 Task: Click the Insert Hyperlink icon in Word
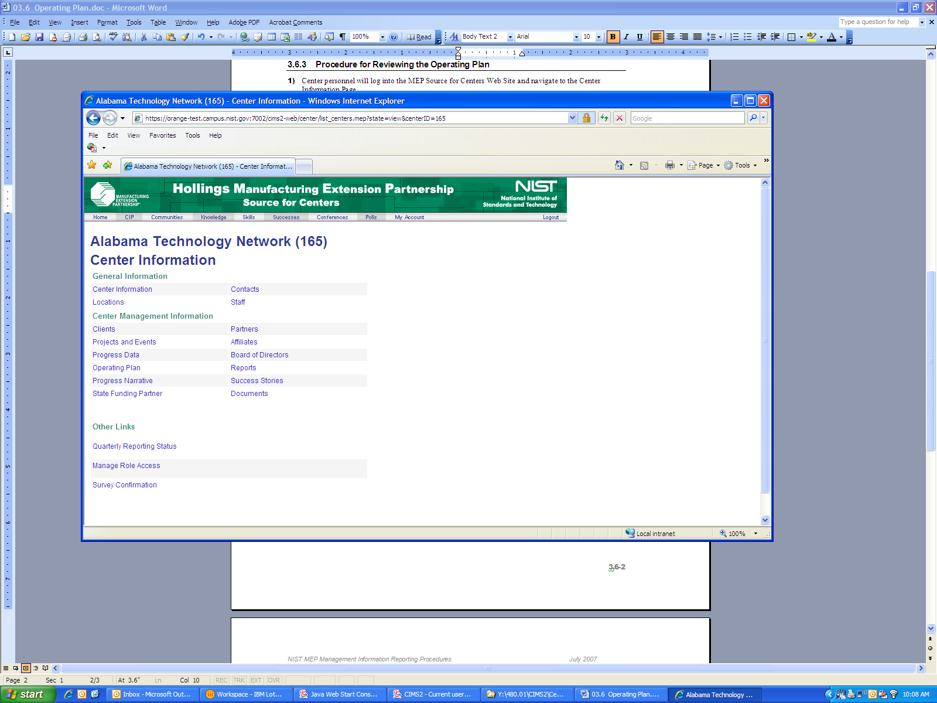pos(245,37)
